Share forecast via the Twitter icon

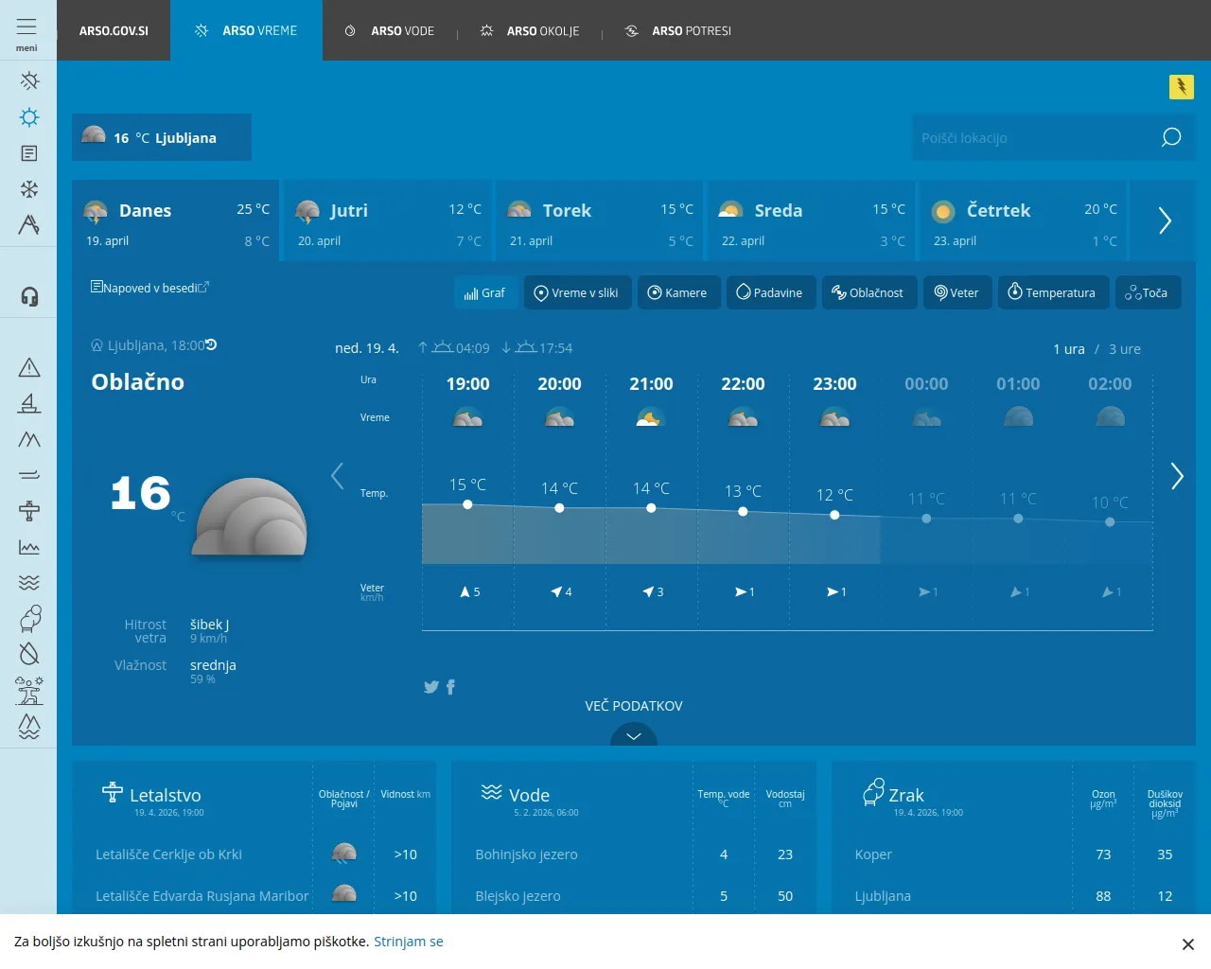point(431,687)
